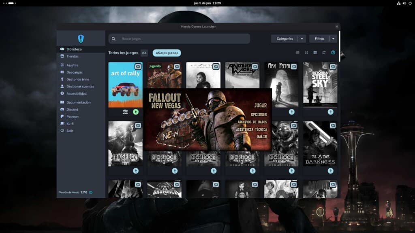Select ARCHIVOS DE DATOS in Fallout window
The width and height of the screenshot is (415, 233).
coord(252,122)
